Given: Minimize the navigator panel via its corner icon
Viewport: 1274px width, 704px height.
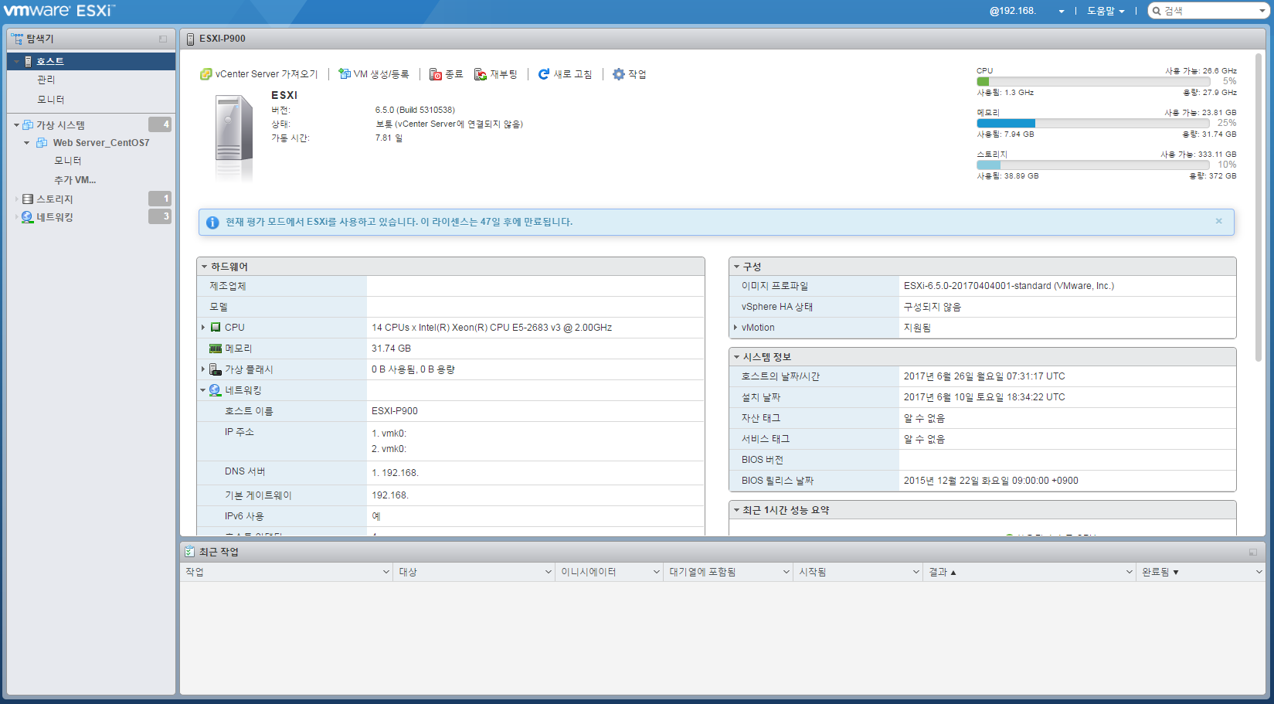Looking at the screenshot, I should (163, 39).
